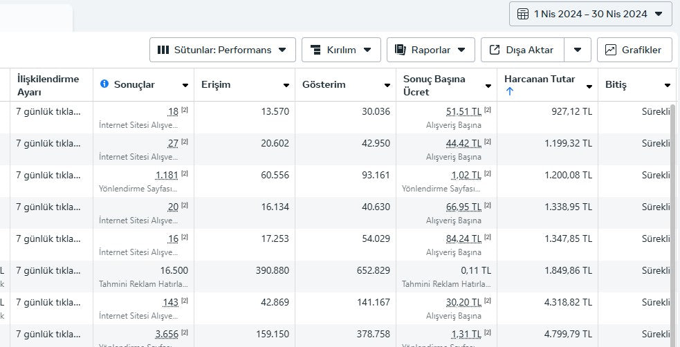Open the Bitiş column header menu
Image resolution: width=680 pixels, height=347 pixels.
(x=667, y=85)
